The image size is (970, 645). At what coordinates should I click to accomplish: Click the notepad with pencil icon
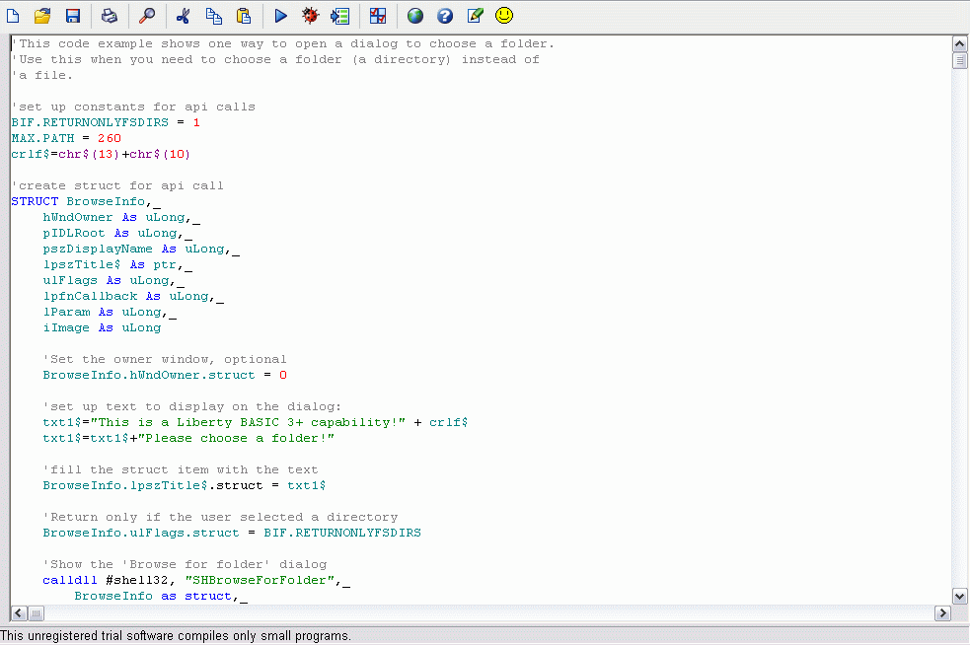pos(475,16)
